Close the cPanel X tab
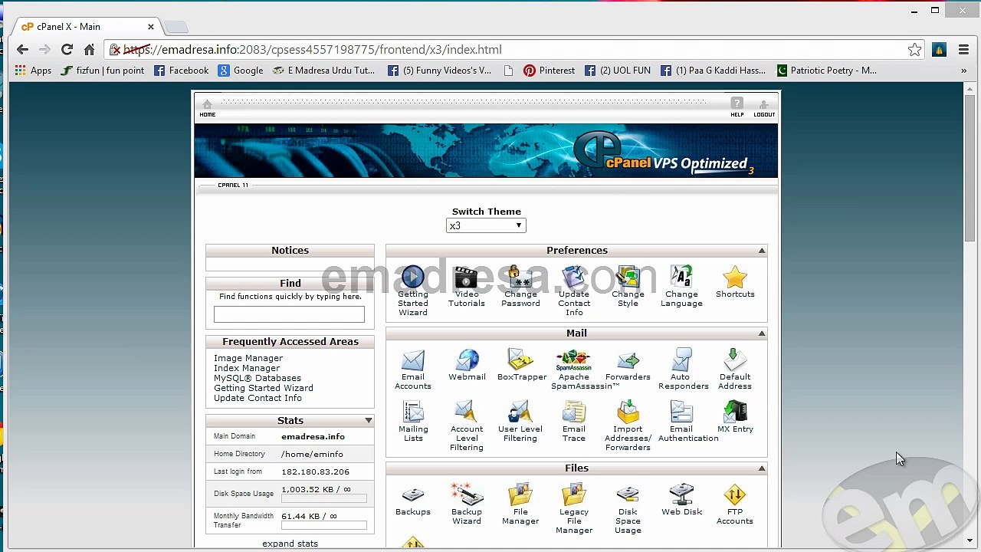Viewport: 981px width, 552px height. (x=151, y=27)
